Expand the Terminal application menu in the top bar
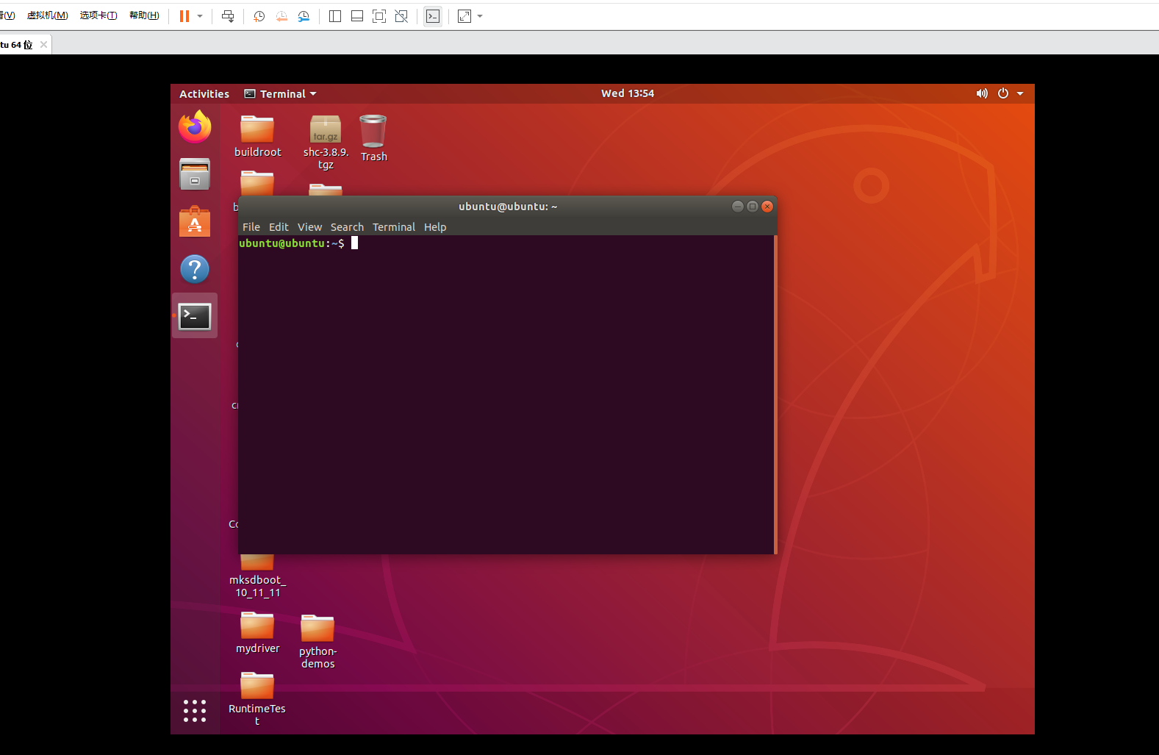The width and height of the screenshot is (1159, 755). click(281, 94)
